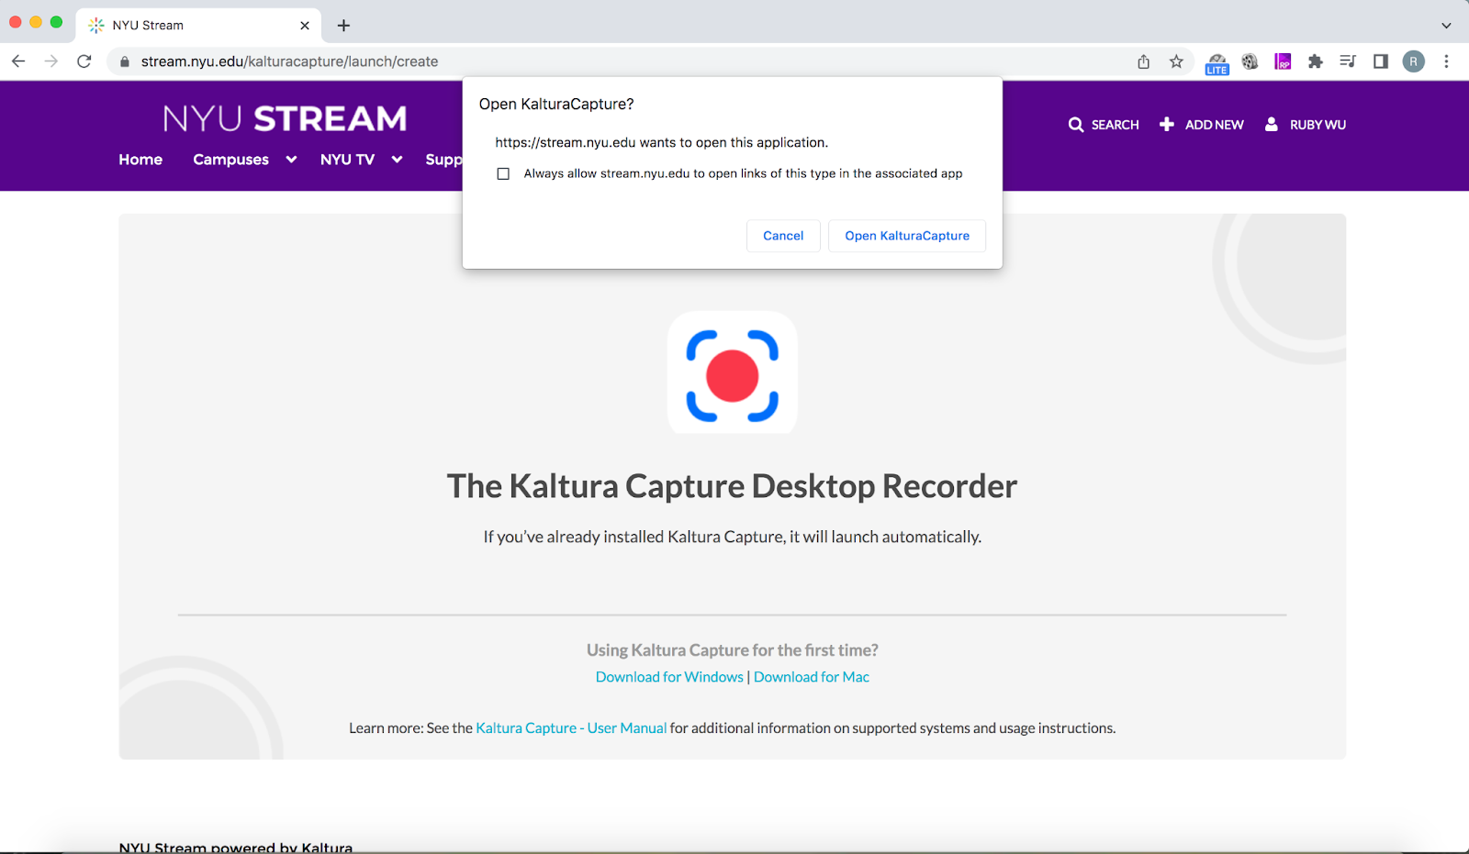Image resolution: width=1469 pixels, height=854 pixels.
Task: Open the profile avatar R
Action: coord(1414,61)
